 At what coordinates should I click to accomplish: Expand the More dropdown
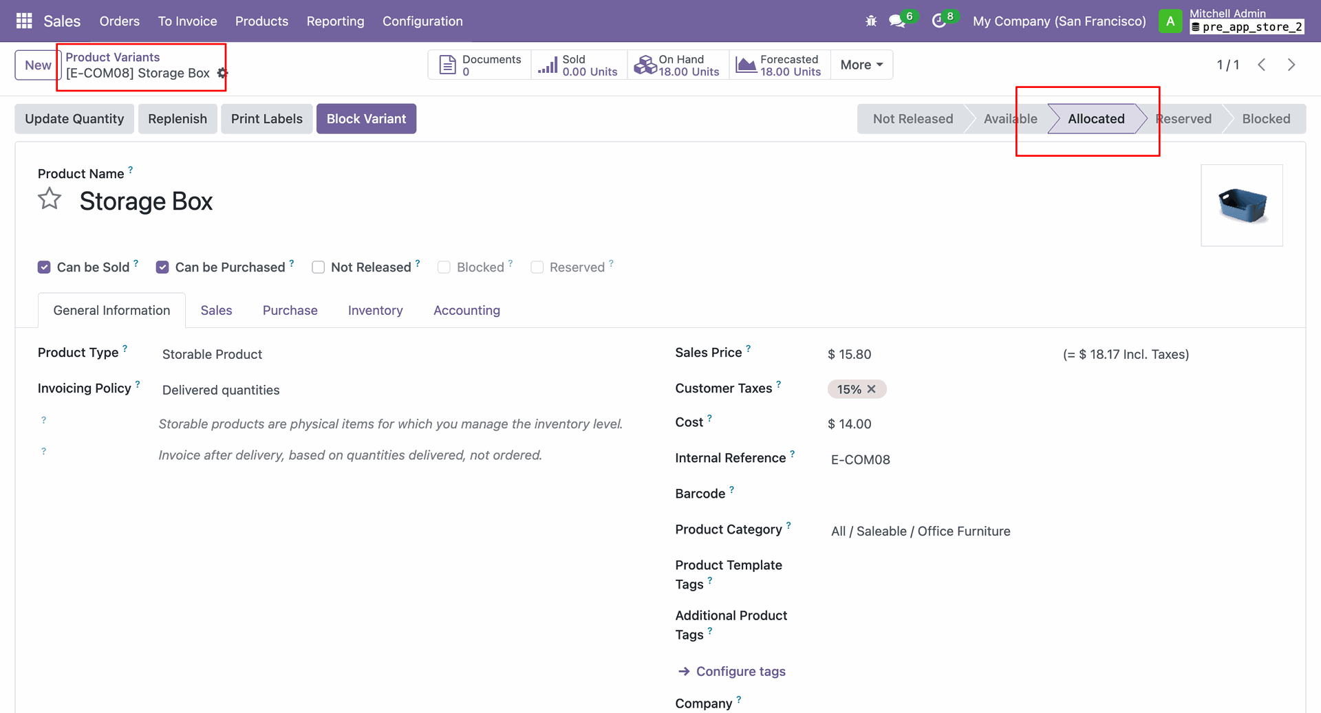[861, 65]
